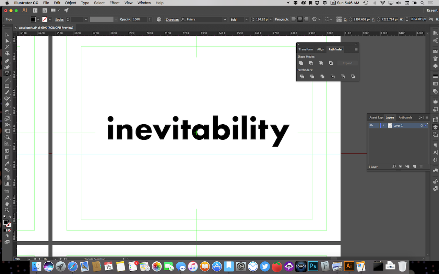Click the Delete Selection trash icon in Layers
The height and width of the screenshot is (274, 439).
pyautogui.click(x=421, y=166)
